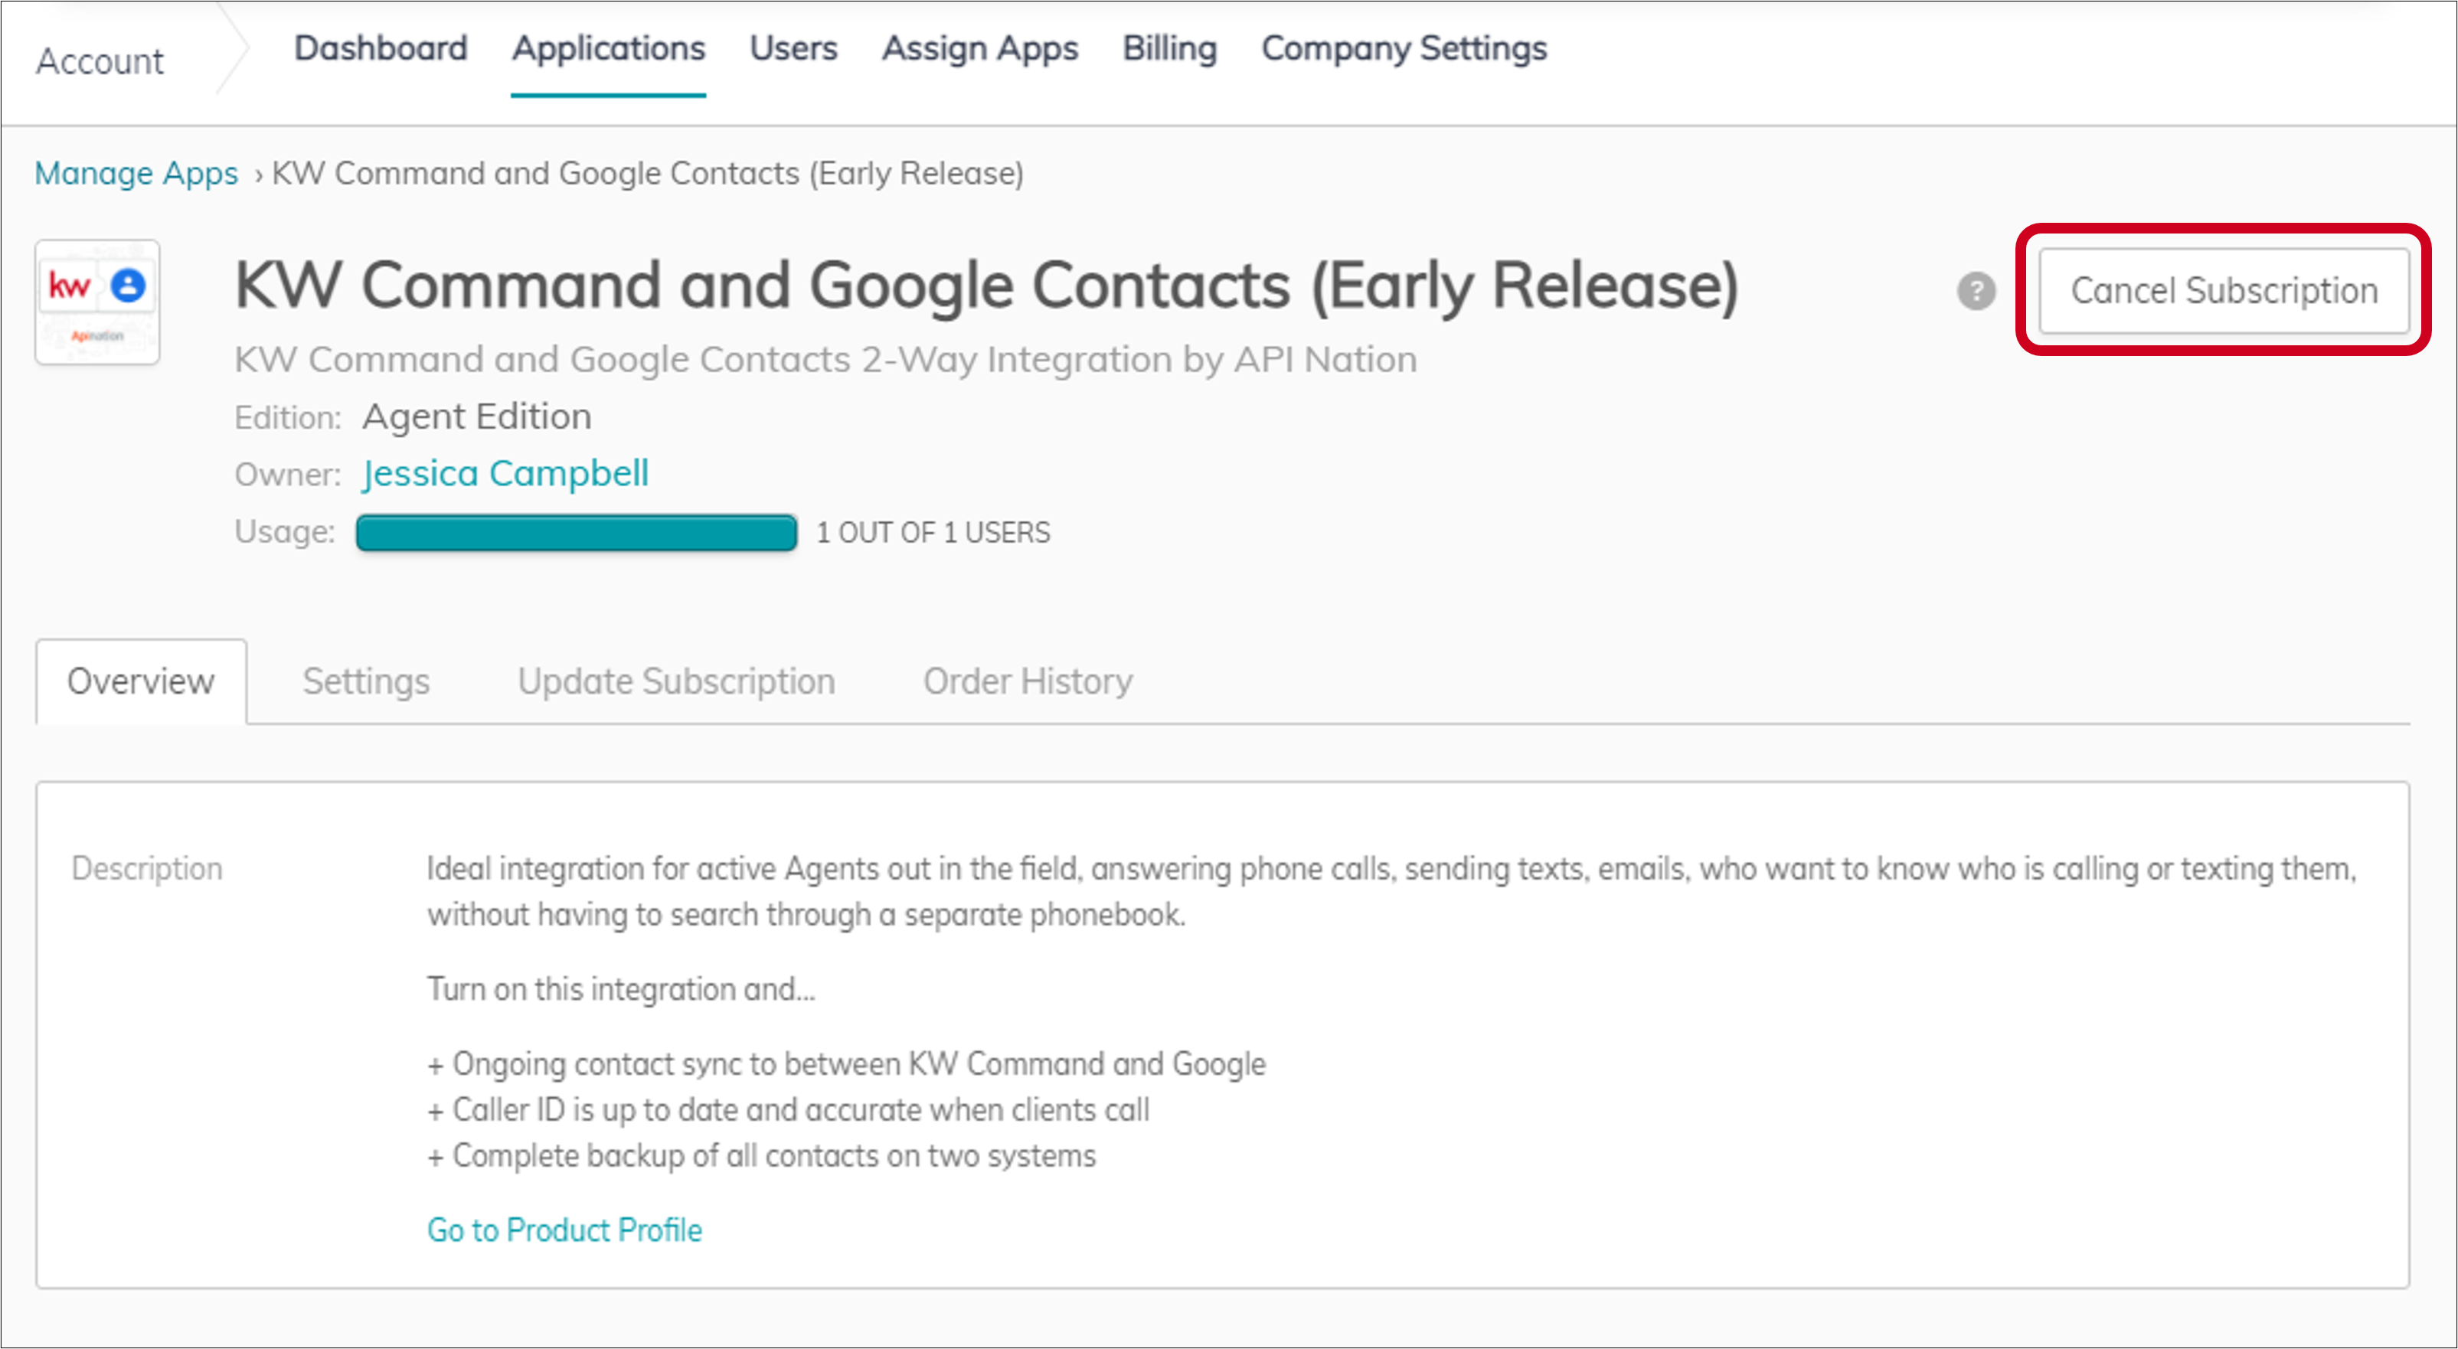
Task: Click '+ Complete backup of all contacts' line
Action: click(761, 1156)
